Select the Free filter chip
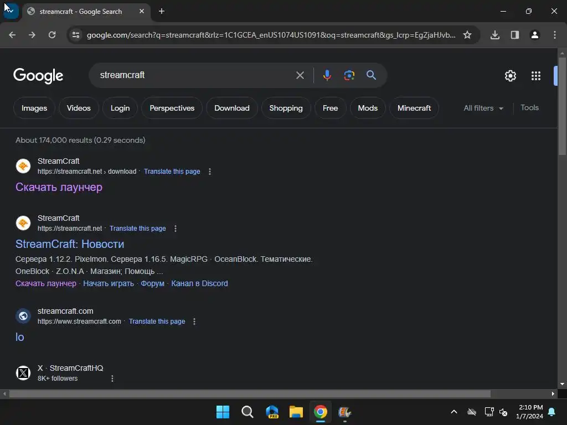This screenshot has width=567, height=425. pos(330,108)
